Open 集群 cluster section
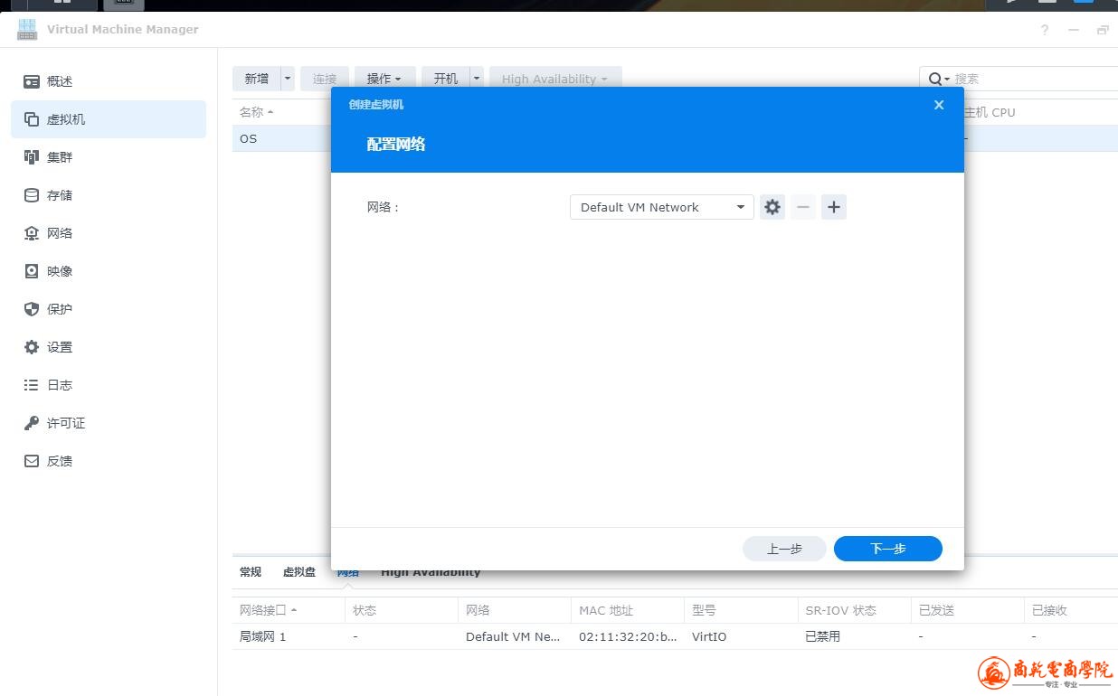The image size is (1118, 696). [109, 157]
